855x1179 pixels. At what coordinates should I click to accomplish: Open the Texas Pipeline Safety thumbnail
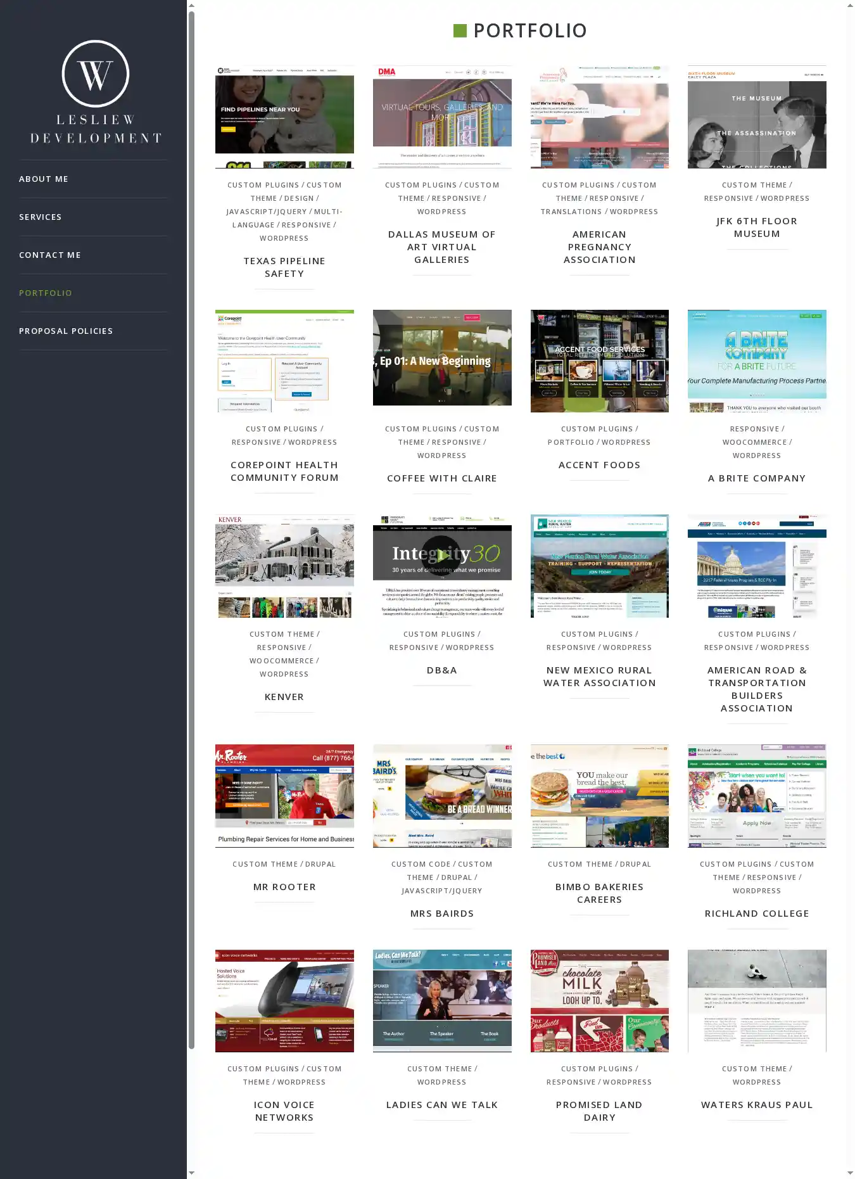click(284, 117)
